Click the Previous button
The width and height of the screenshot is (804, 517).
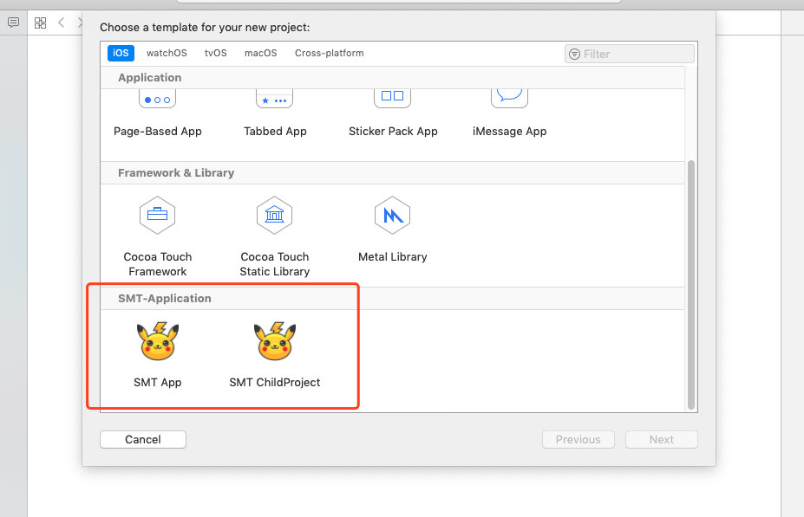(578, 439)
